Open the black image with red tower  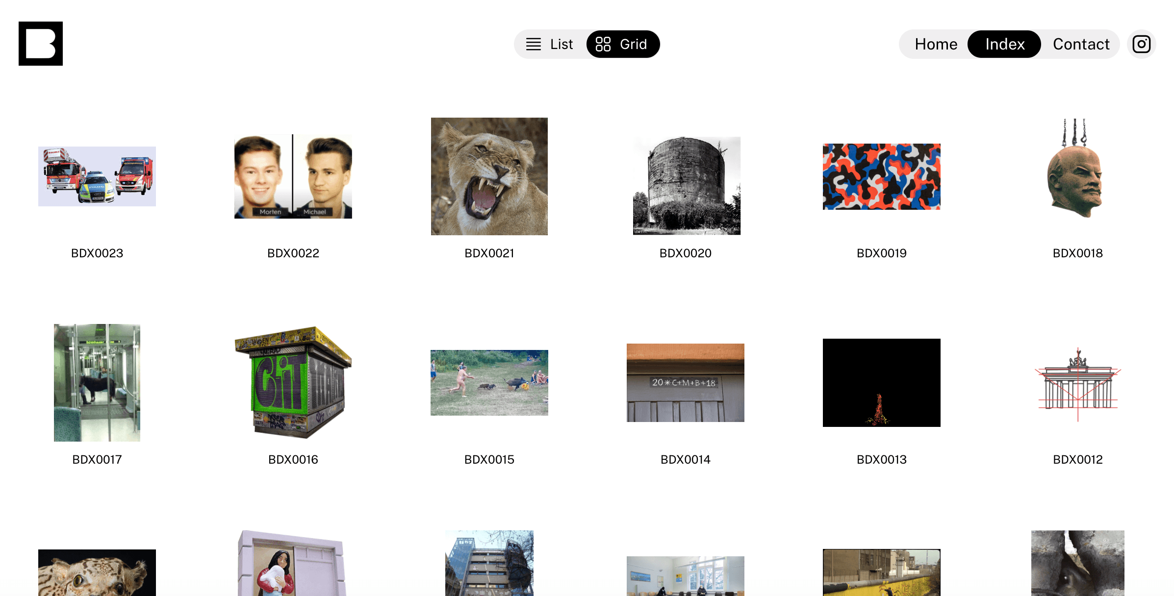(882, 383)
